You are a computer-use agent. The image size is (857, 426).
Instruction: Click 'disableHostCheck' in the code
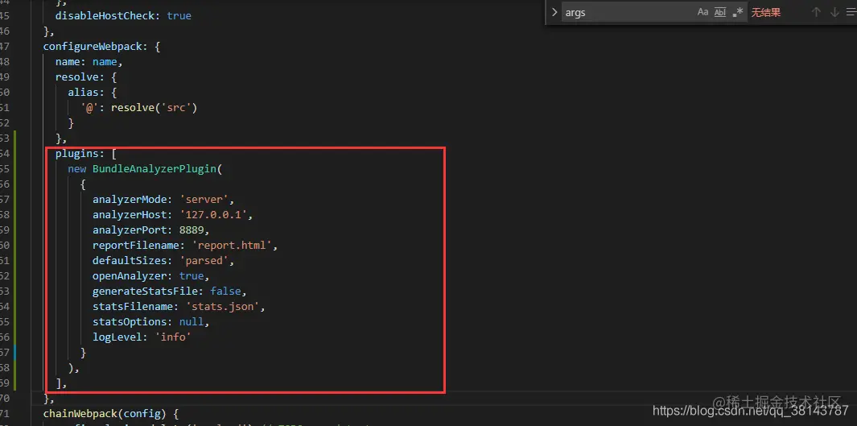click(x=105, y=16)
